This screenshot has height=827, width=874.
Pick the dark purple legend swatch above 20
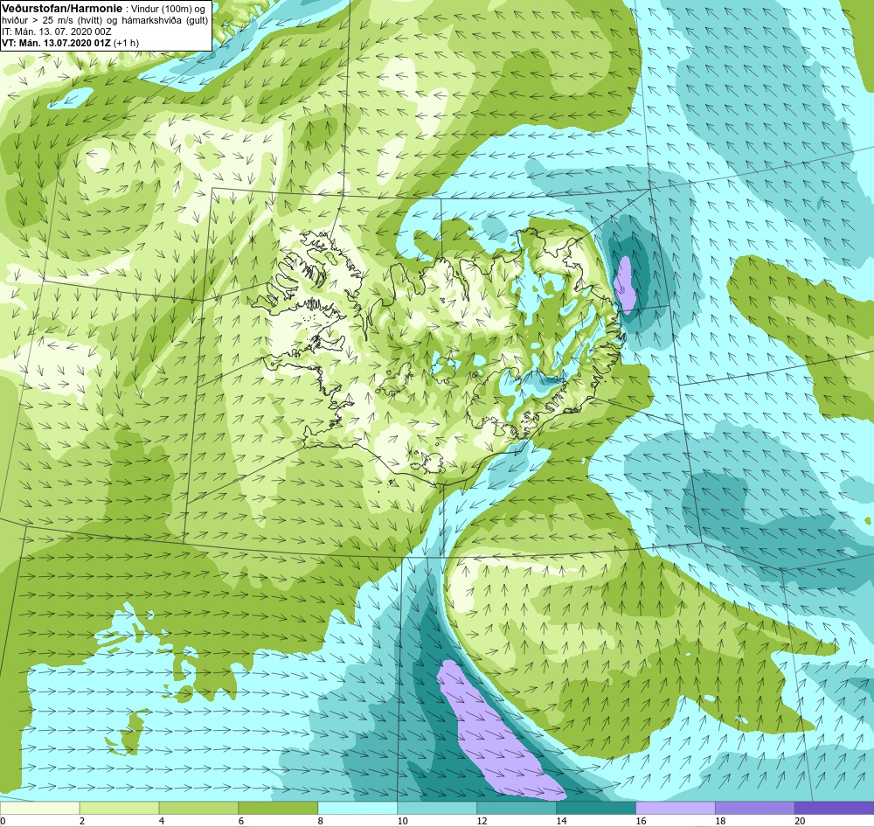(835, 808)
